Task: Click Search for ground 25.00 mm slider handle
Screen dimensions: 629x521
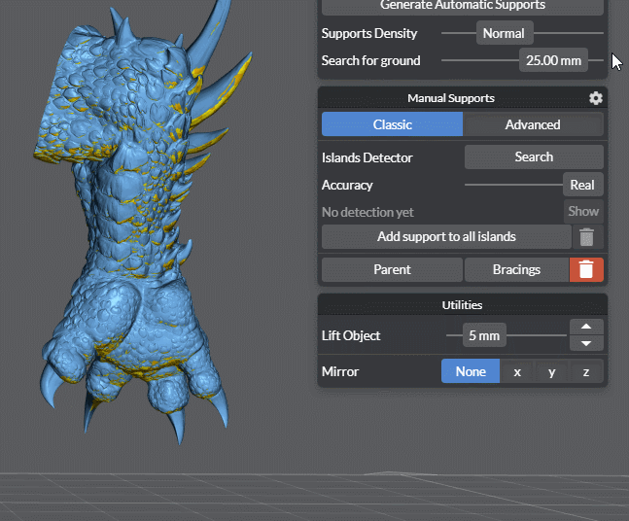Action: click(x=553, y=60)
